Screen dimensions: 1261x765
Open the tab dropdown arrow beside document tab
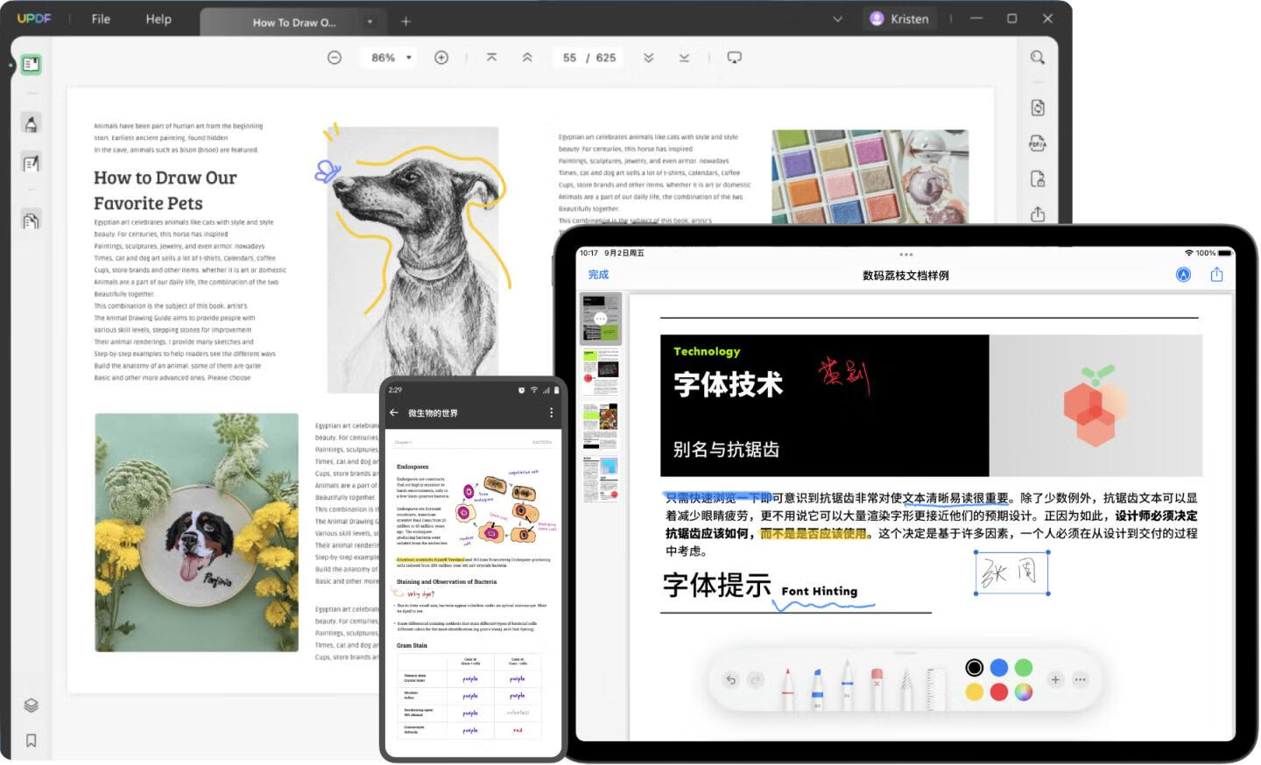tap(370, 22)
